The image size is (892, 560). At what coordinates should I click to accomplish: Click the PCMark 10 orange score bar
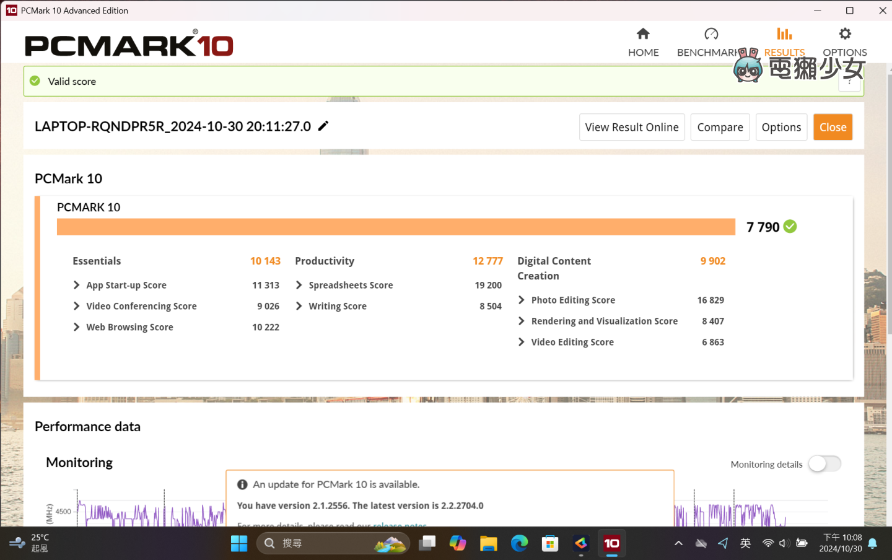tap(396, 227)
